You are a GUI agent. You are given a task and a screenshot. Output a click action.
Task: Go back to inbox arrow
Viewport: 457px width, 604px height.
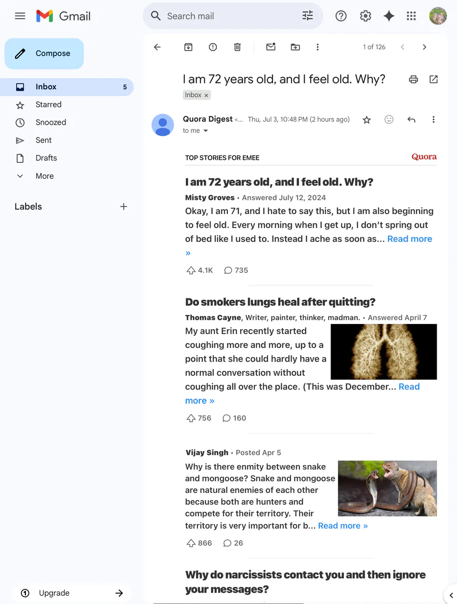157,47
